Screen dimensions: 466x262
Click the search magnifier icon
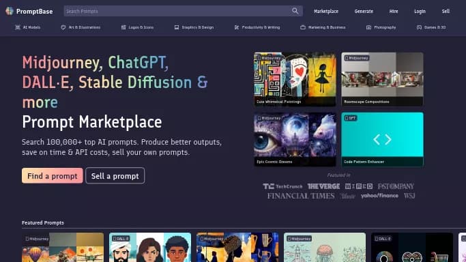click(295, 11)
